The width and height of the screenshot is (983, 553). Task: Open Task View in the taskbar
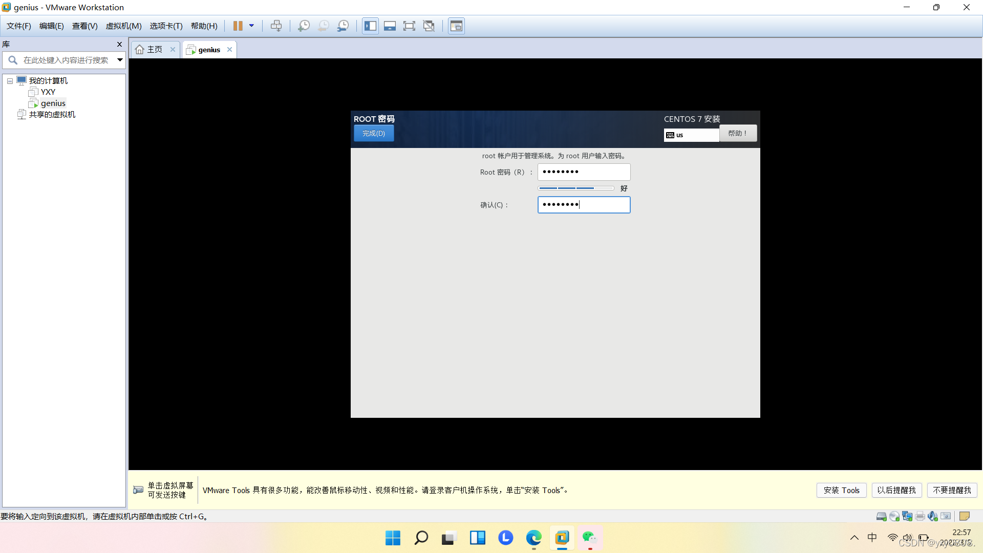pyautogui.click(x=449, y=538)
